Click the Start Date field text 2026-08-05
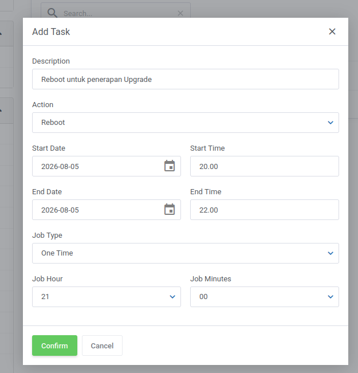Viewport: 358px width, 373px height. (x=60, y=166)
